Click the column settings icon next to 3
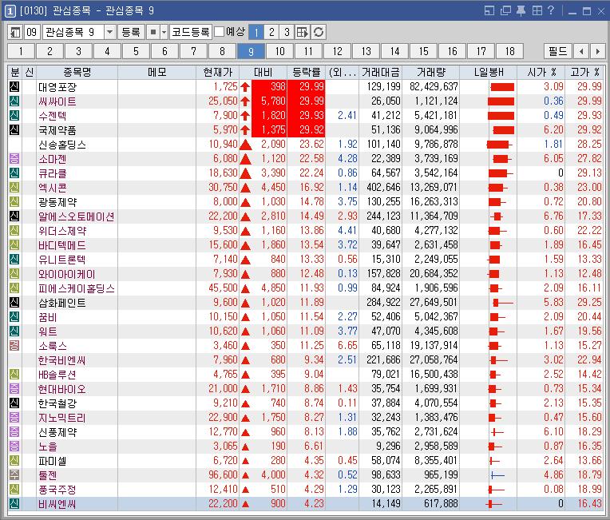 pos(303,32)
